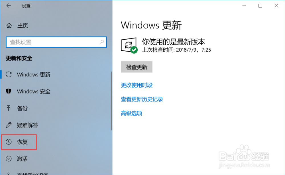Viewport: 285px width, 175px height.
Task: Click the back arrow icon
Action: click(x=9, y=6)
